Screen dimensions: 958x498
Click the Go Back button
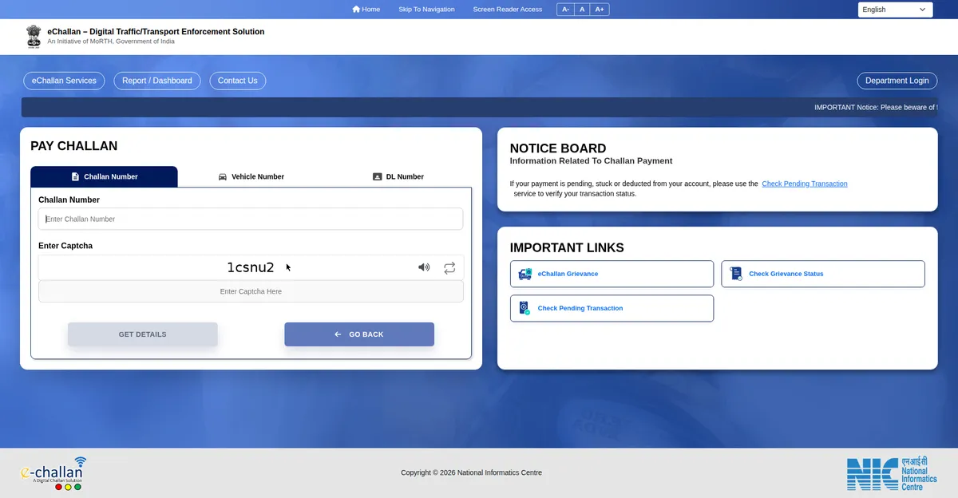pos(359,334)
